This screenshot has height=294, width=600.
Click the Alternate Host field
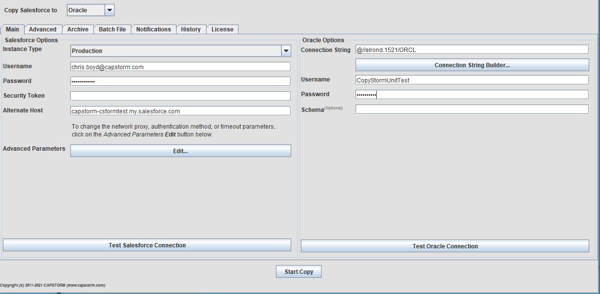click(x=180, y=111)
